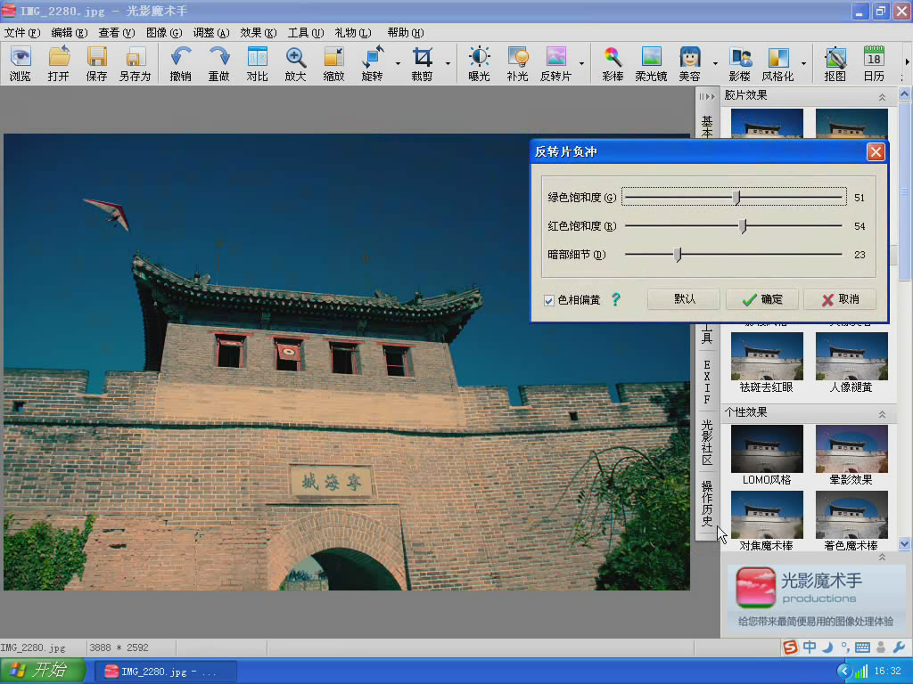Click the 打开 open file icon

click(58, 63)
